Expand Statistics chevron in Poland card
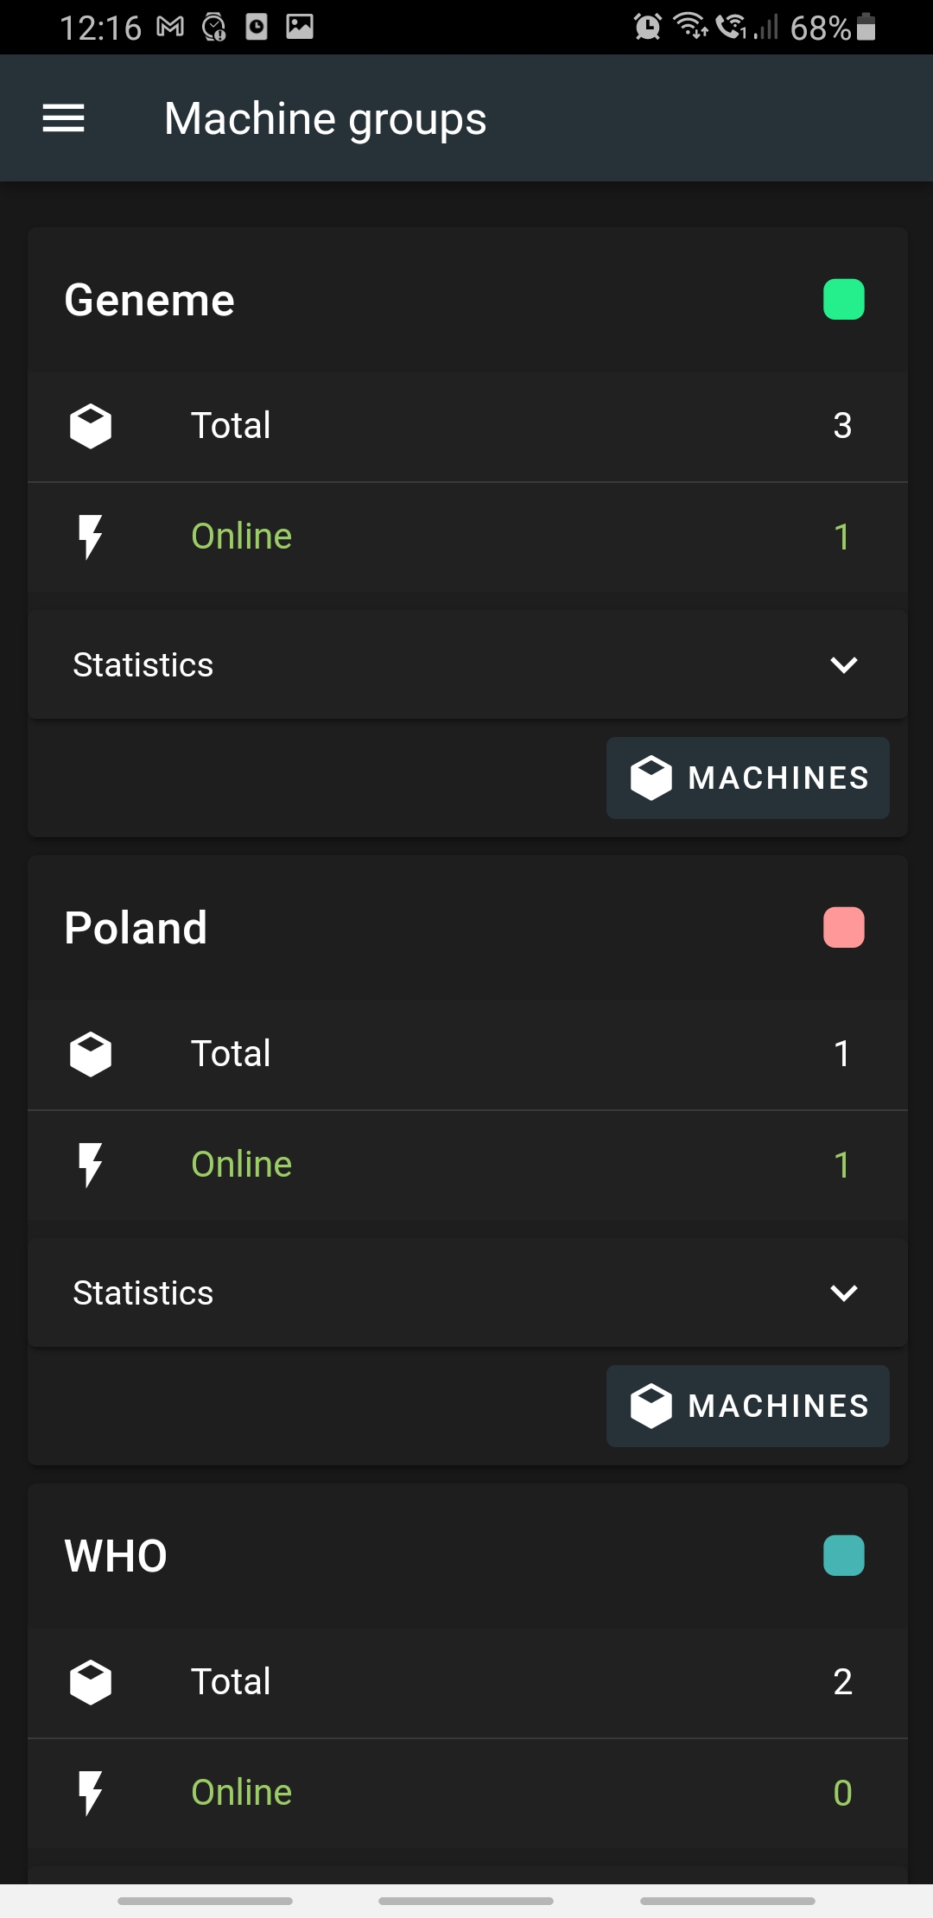This screenshot has width=933, height=1918. point(843,1292)
